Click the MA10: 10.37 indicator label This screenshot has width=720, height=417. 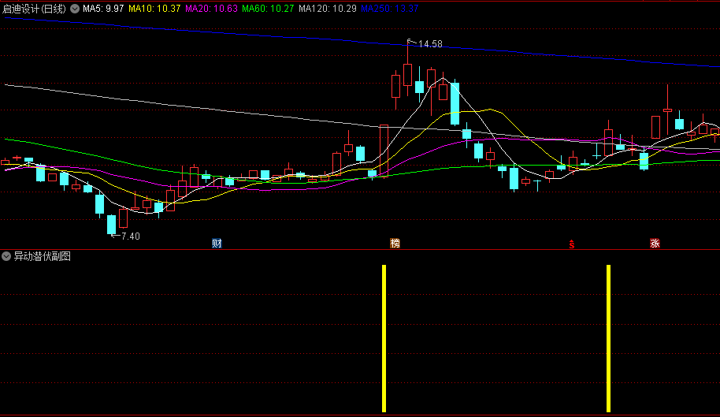154,9
